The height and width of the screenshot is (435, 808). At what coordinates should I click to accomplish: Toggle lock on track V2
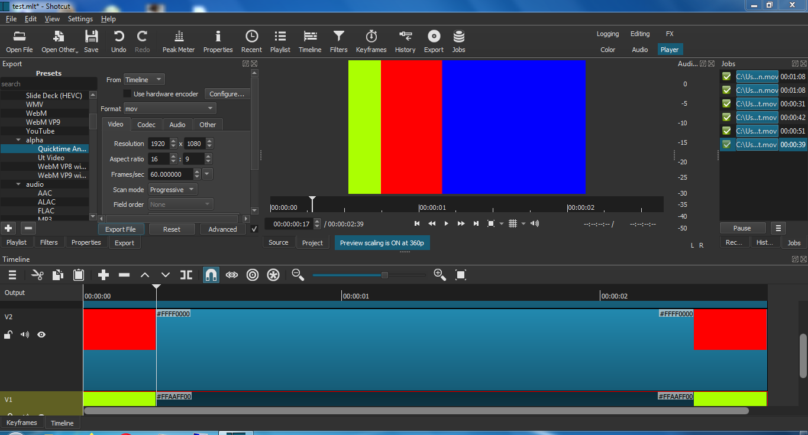[8, 335]
